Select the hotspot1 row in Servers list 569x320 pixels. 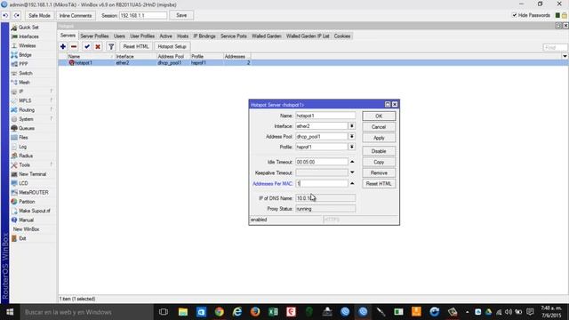point(313,63)
